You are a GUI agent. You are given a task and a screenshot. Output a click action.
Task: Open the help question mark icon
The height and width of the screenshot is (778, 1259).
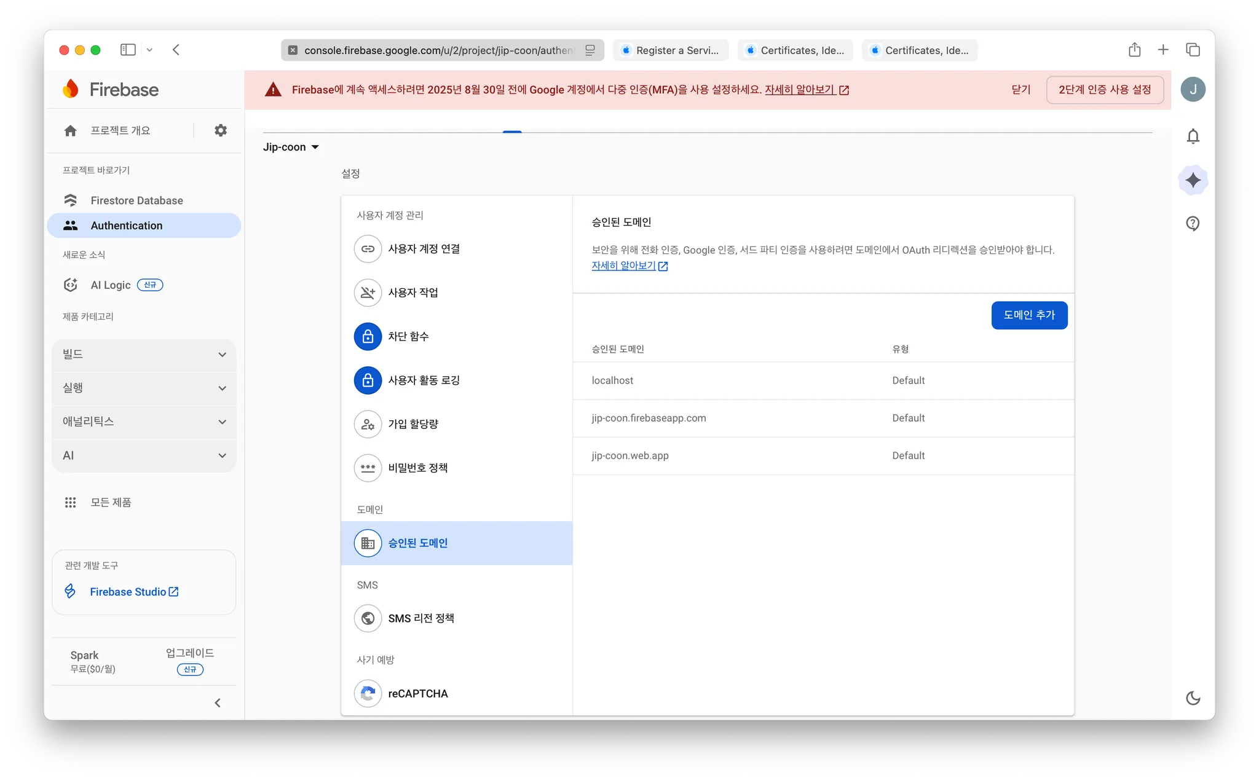coord(1193,224)
